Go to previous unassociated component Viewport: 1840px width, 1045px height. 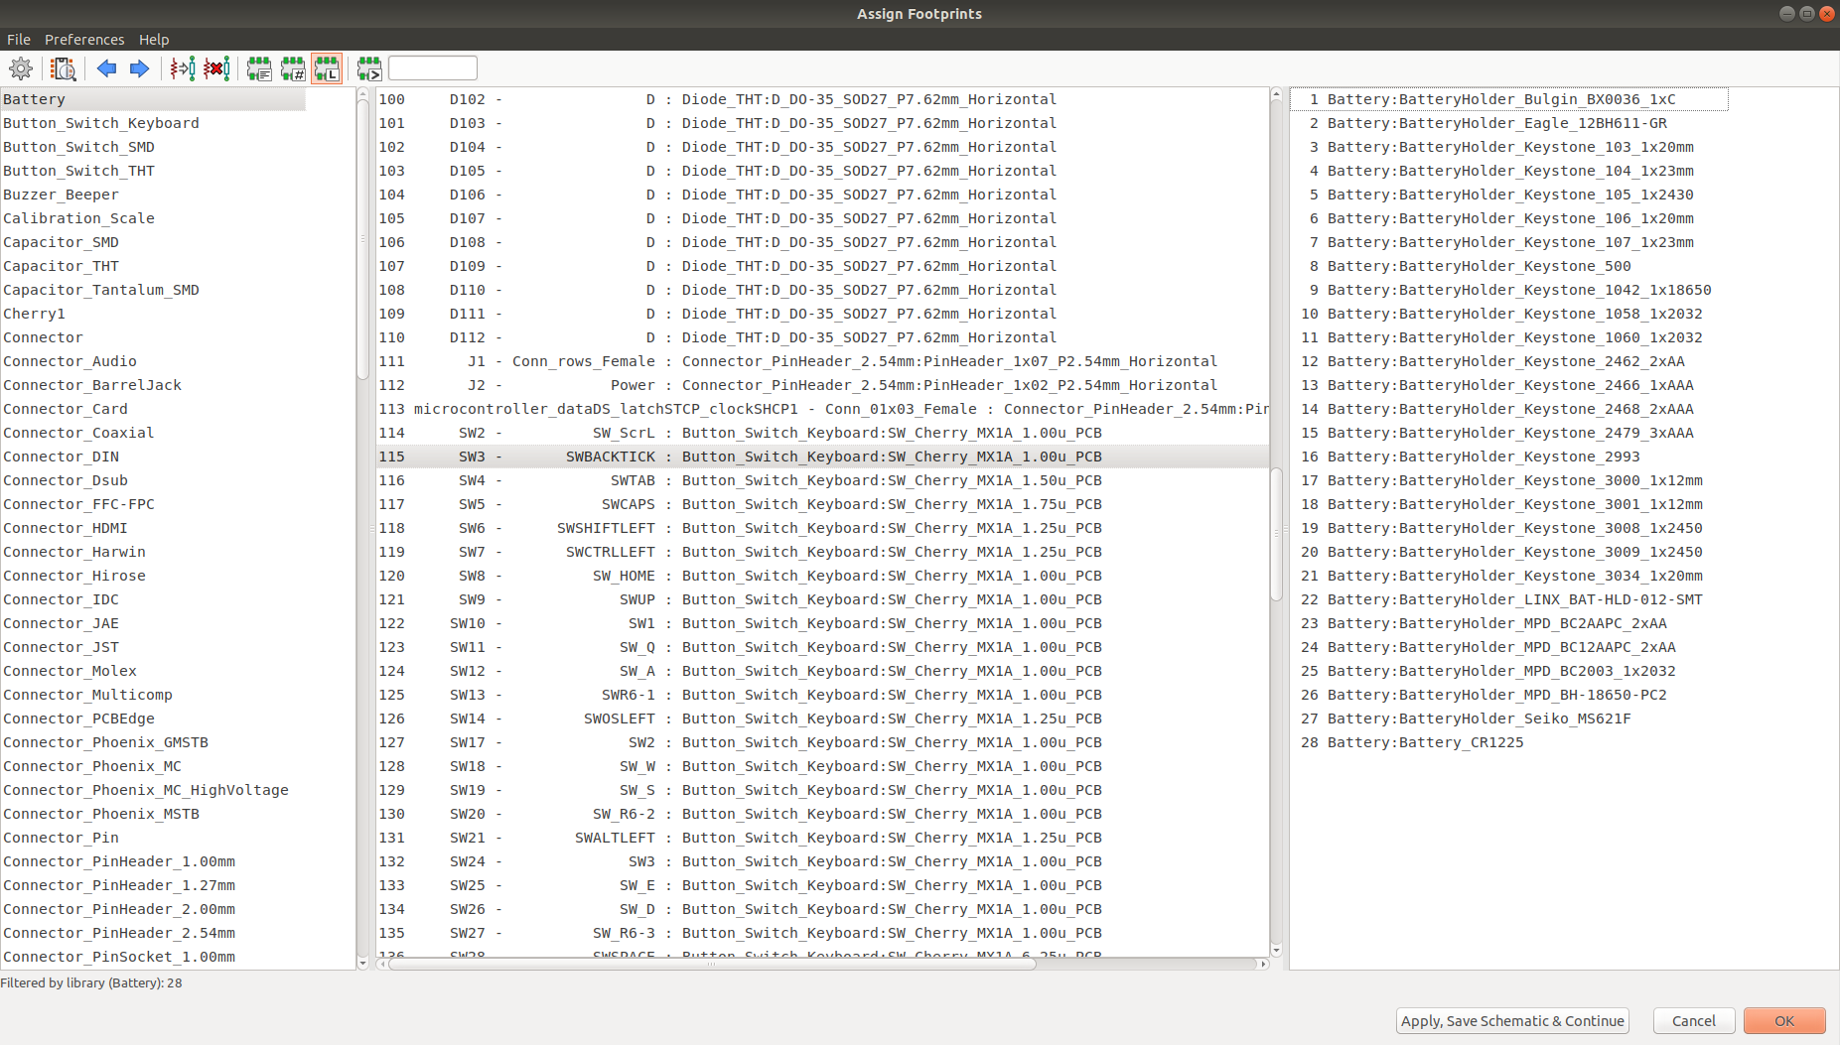coord(106,68)
